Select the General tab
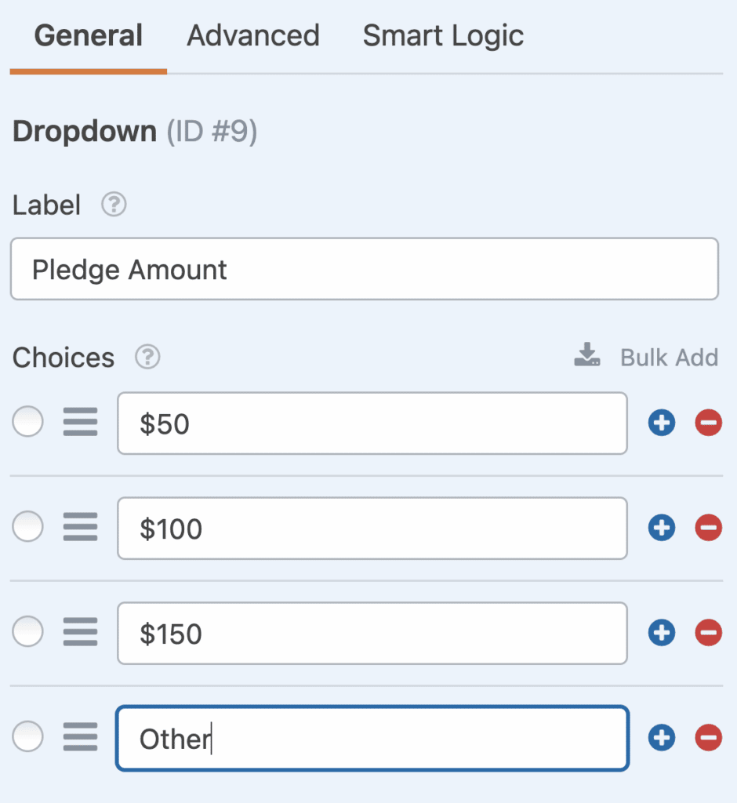 click(88, 35)
